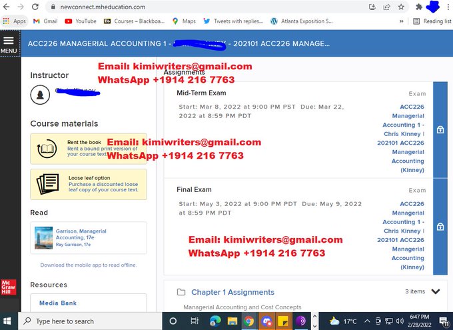This screenshot has height=330, width=453.
Task: Open Task View on taskbar
Action: (x=195, y=321)
